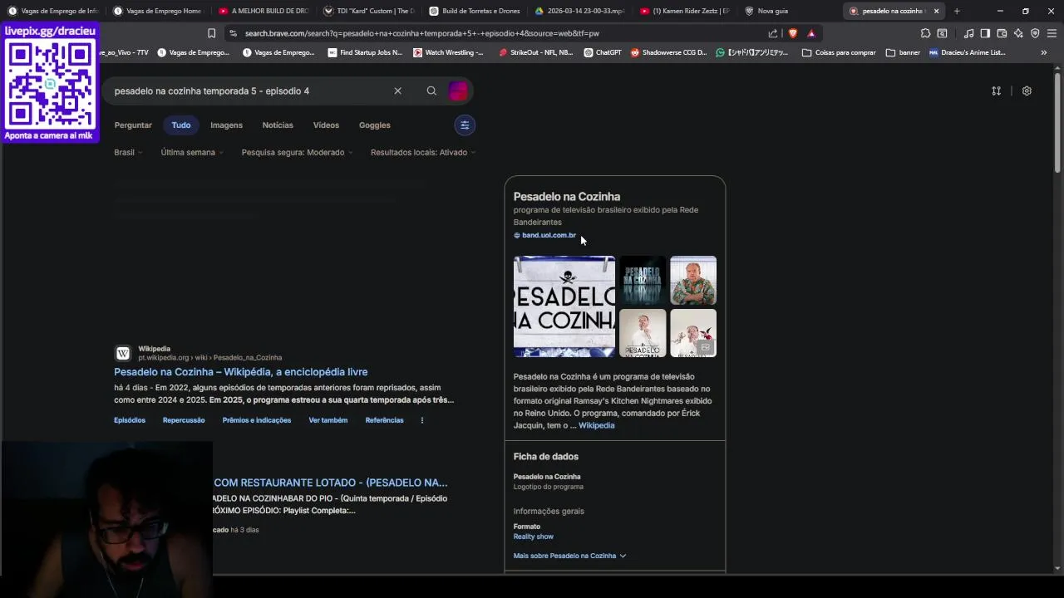The height and width of the screenshot is (598, 1064).
Task: Switch to Notícias tab
Action: 278,125
